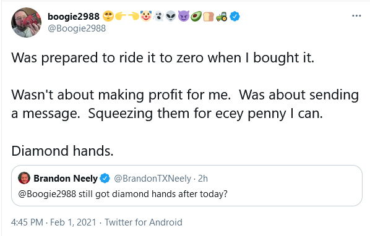Open the @Boogie2988 handle link
The height and width of the screenshot is (236, 370).
[x=77, y=28]
